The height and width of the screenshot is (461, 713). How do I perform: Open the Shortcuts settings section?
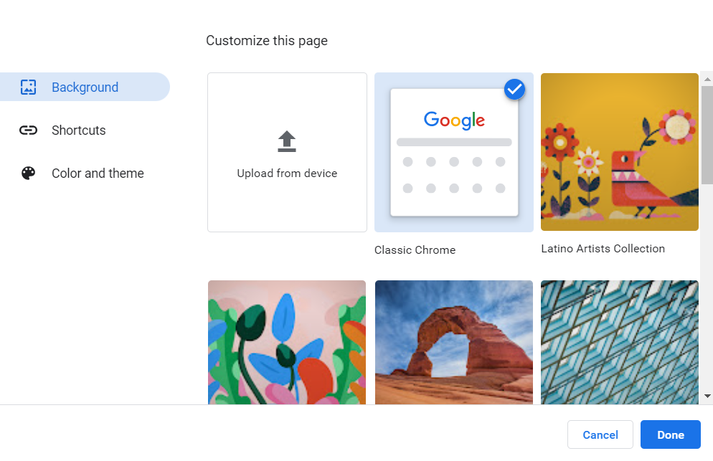(78, 130)
